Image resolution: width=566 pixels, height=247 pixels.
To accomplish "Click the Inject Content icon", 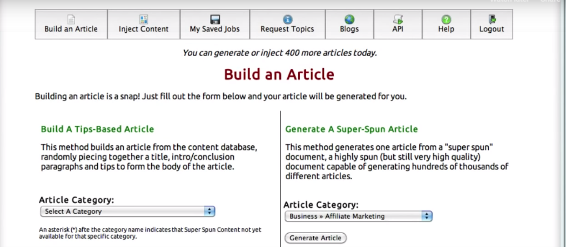I will pyautogui.click(x=144, y=19).
